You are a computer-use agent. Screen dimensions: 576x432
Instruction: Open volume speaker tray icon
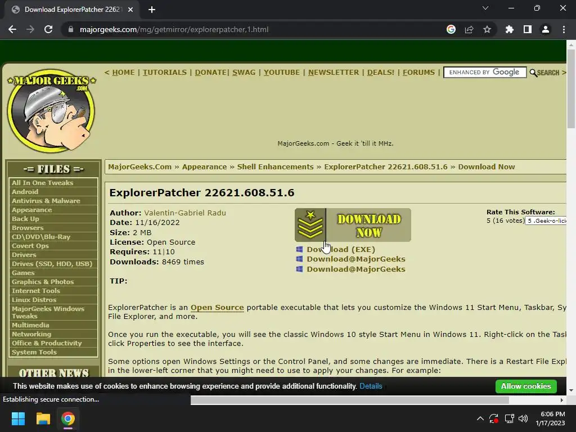(523, 418)
